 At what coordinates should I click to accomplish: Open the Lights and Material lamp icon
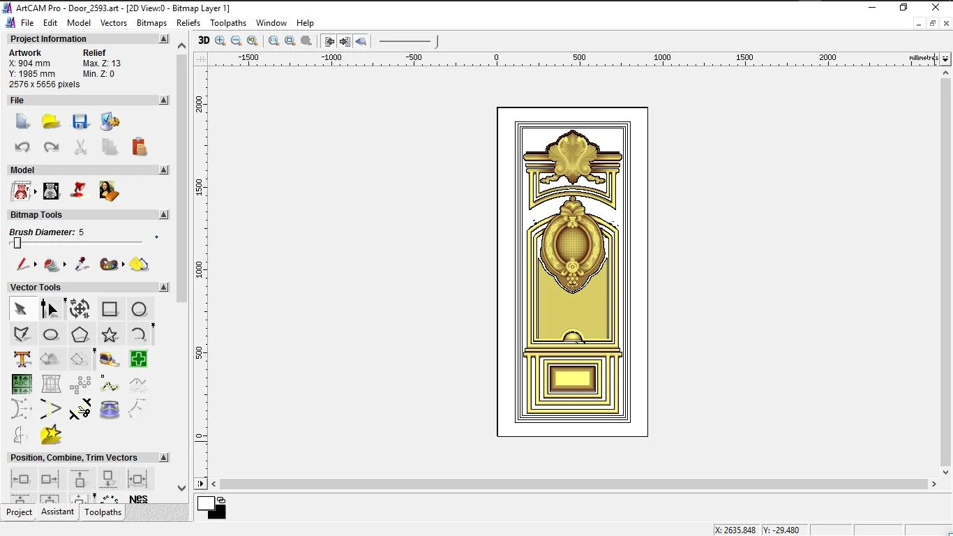point(80,191)
